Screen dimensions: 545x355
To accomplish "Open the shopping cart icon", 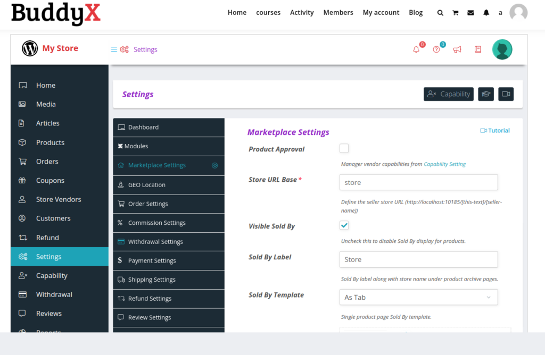I will click(456, 13).
